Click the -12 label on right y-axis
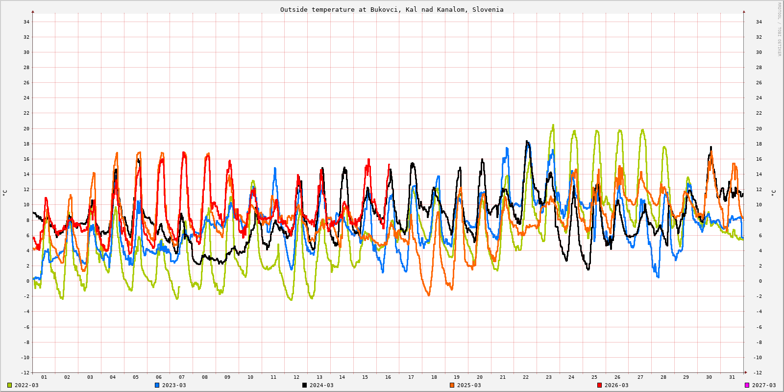The image size is (784, 392). coord(758,373)
